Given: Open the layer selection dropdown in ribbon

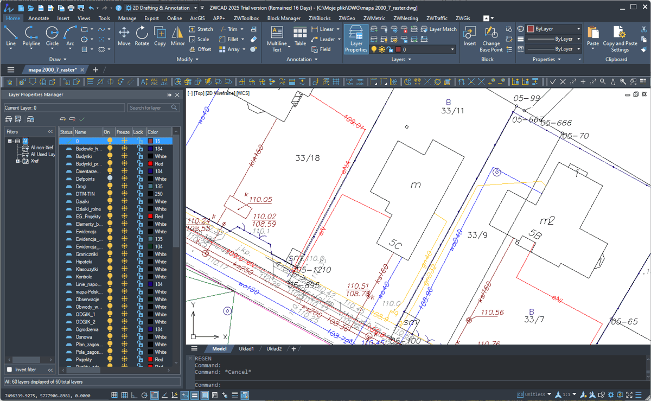Looking at the screenshot, I should click(x=453, y=49).
